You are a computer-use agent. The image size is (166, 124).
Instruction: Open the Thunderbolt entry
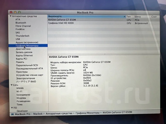coord(23,36)
